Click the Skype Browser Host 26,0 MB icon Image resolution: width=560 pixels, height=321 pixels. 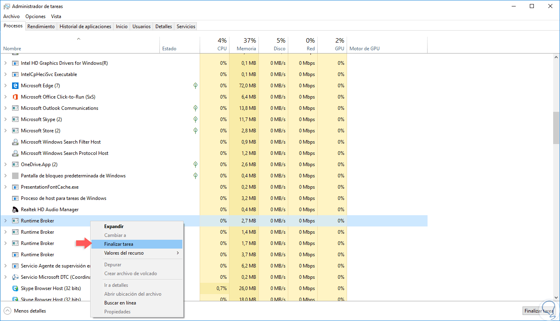(x=15, y=288)
